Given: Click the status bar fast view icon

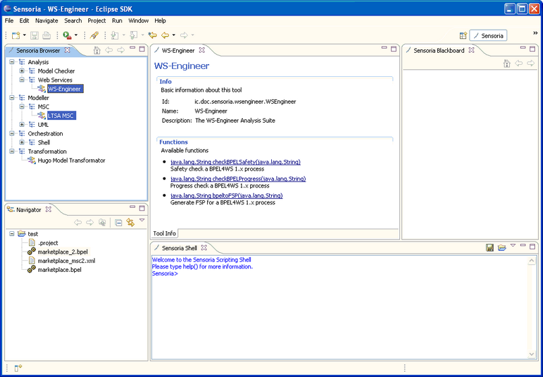Looking at the screenshot, I should click(x=18, y=368).
